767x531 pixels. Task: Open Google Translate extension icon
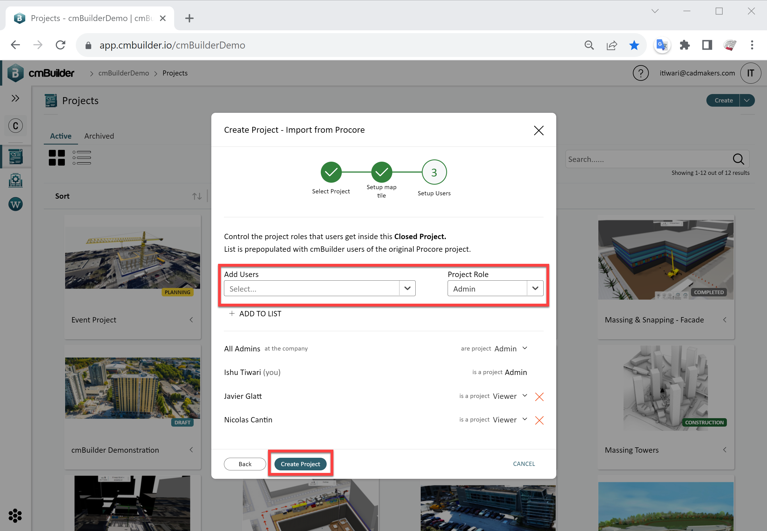pyautogui.click(x=662, y=45)
